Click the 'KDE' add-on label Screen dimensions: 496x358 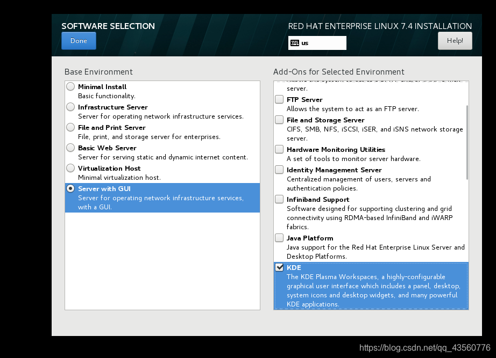point(294,268)
